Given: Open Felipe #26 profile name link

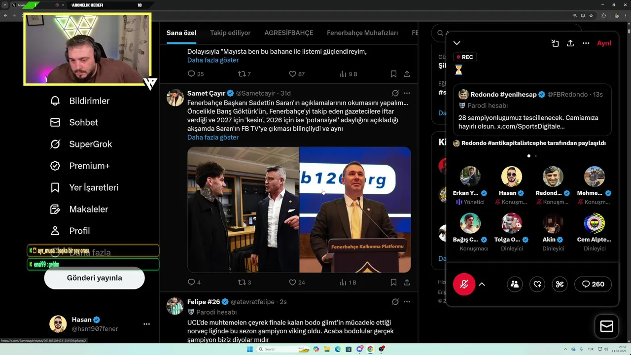Looking at the screenshot, I should coord(204,302).
